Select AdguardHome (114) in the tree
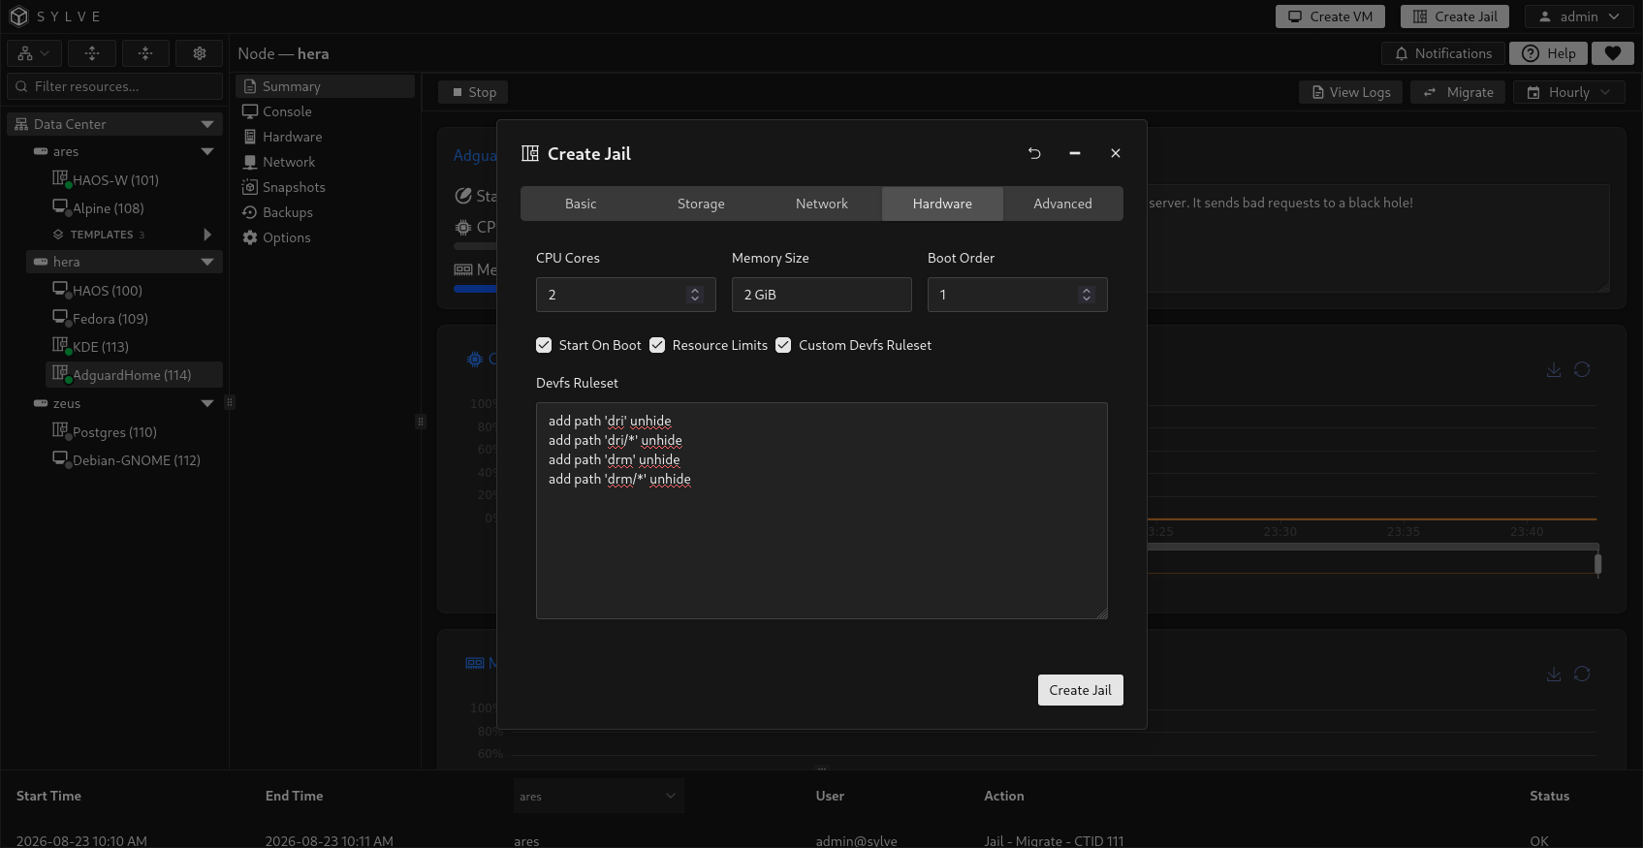Image resolution: width=1643 pixels, height=848 pixels. pyautogui.click(x=134, y=375)
